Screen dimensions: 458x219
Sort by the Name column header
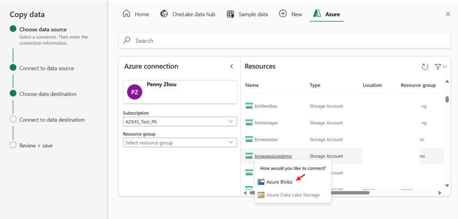coord(252,85)
